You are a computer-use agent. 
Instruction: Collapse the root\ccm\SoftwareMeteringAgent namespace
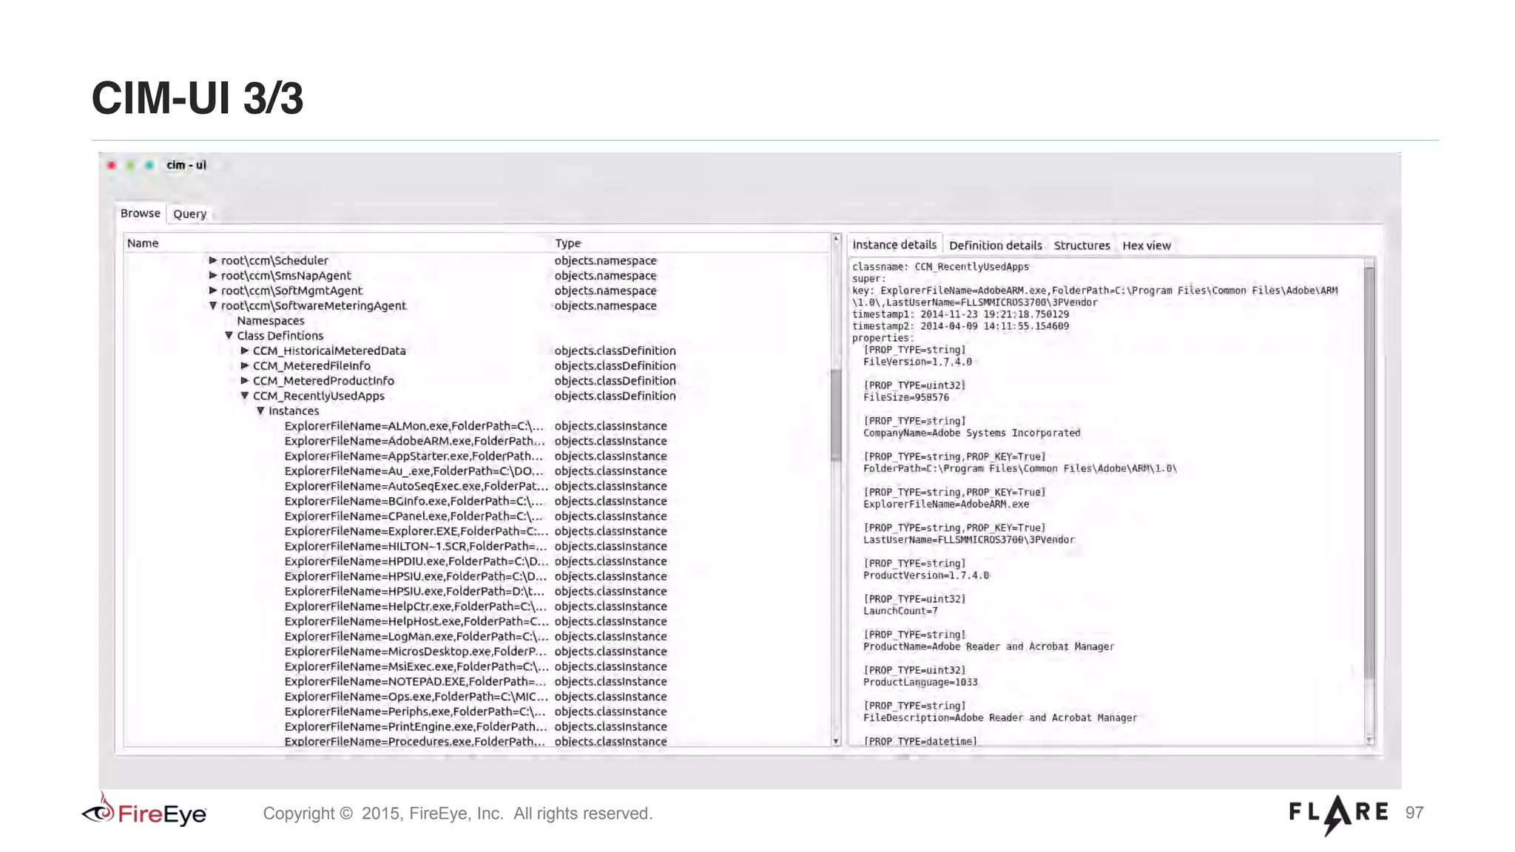pos(213,305)
